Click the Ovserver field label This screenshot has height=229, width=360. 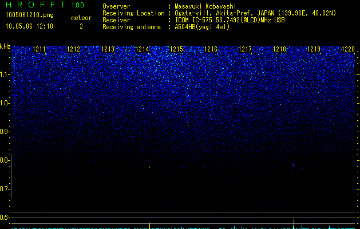click(x=116, y=6)
